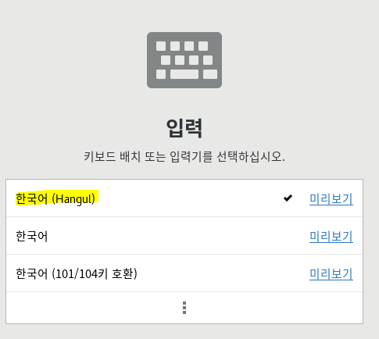Click empty space in the plain 한국어 row
The width and height of the screenshot is (379, 339).
coord(177,236)
